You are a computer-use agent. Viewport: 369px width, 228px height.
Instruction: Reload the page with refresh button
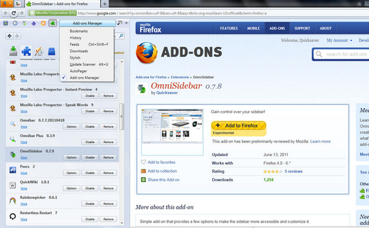tap(14, 13)
